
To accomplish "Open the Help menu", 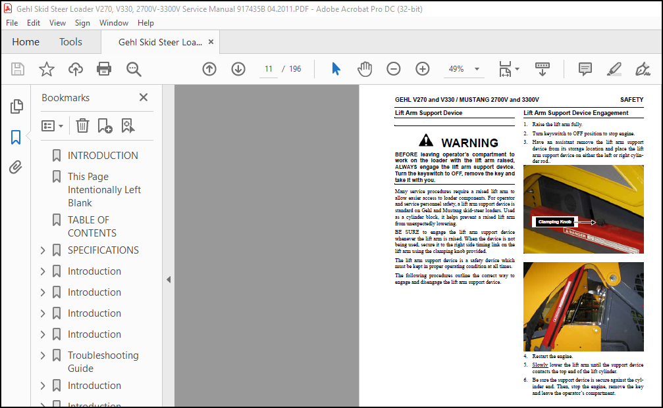I will 146,23.
